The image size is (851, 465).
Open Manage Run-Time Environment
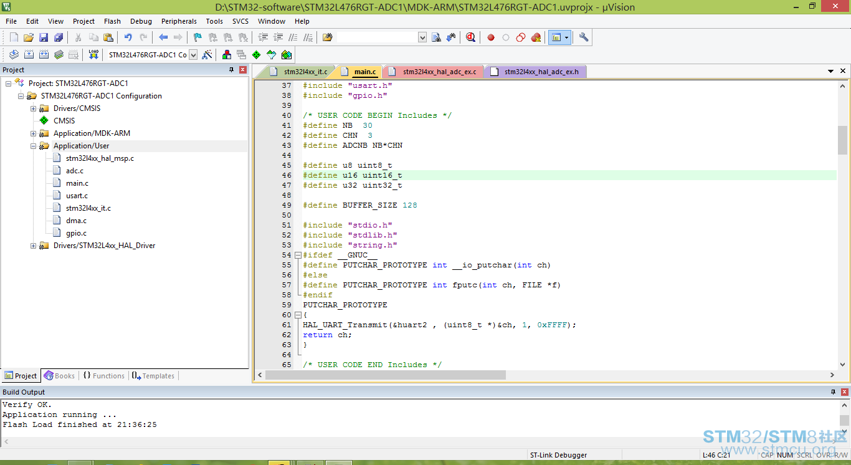256,54
